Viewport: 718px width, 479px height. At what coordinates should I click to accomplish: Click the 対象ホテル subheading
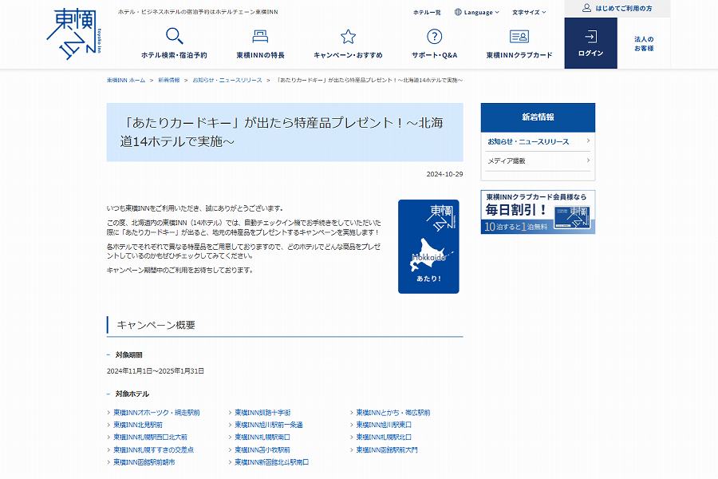(132, 394)
